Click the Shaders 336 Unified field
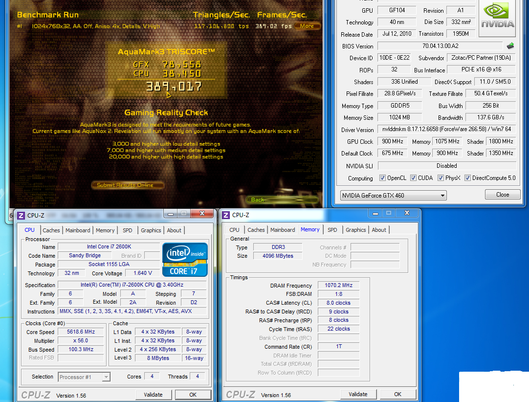 click(x=404, y=82)
